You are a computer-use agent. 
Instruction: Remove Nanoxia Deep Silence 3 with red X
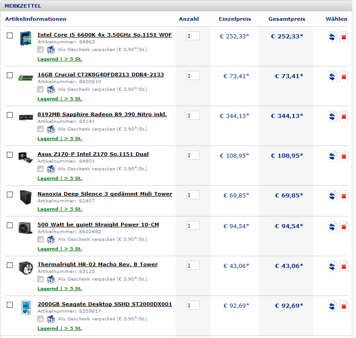point(344,196)
